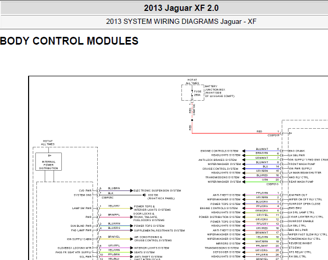
Task: Click the 'WIPER FAST SLOW RLY CTRL' label
Action: (308, 235)
